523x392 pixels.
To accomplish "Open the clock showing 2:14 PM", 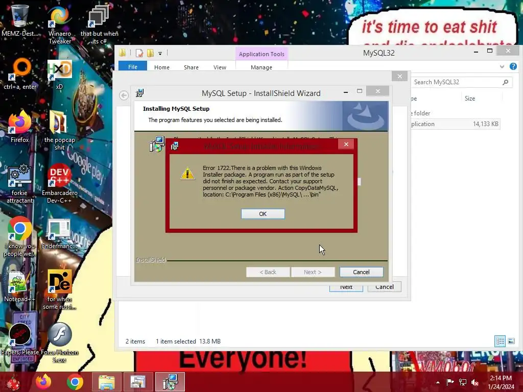I will (x=501, y=382).
